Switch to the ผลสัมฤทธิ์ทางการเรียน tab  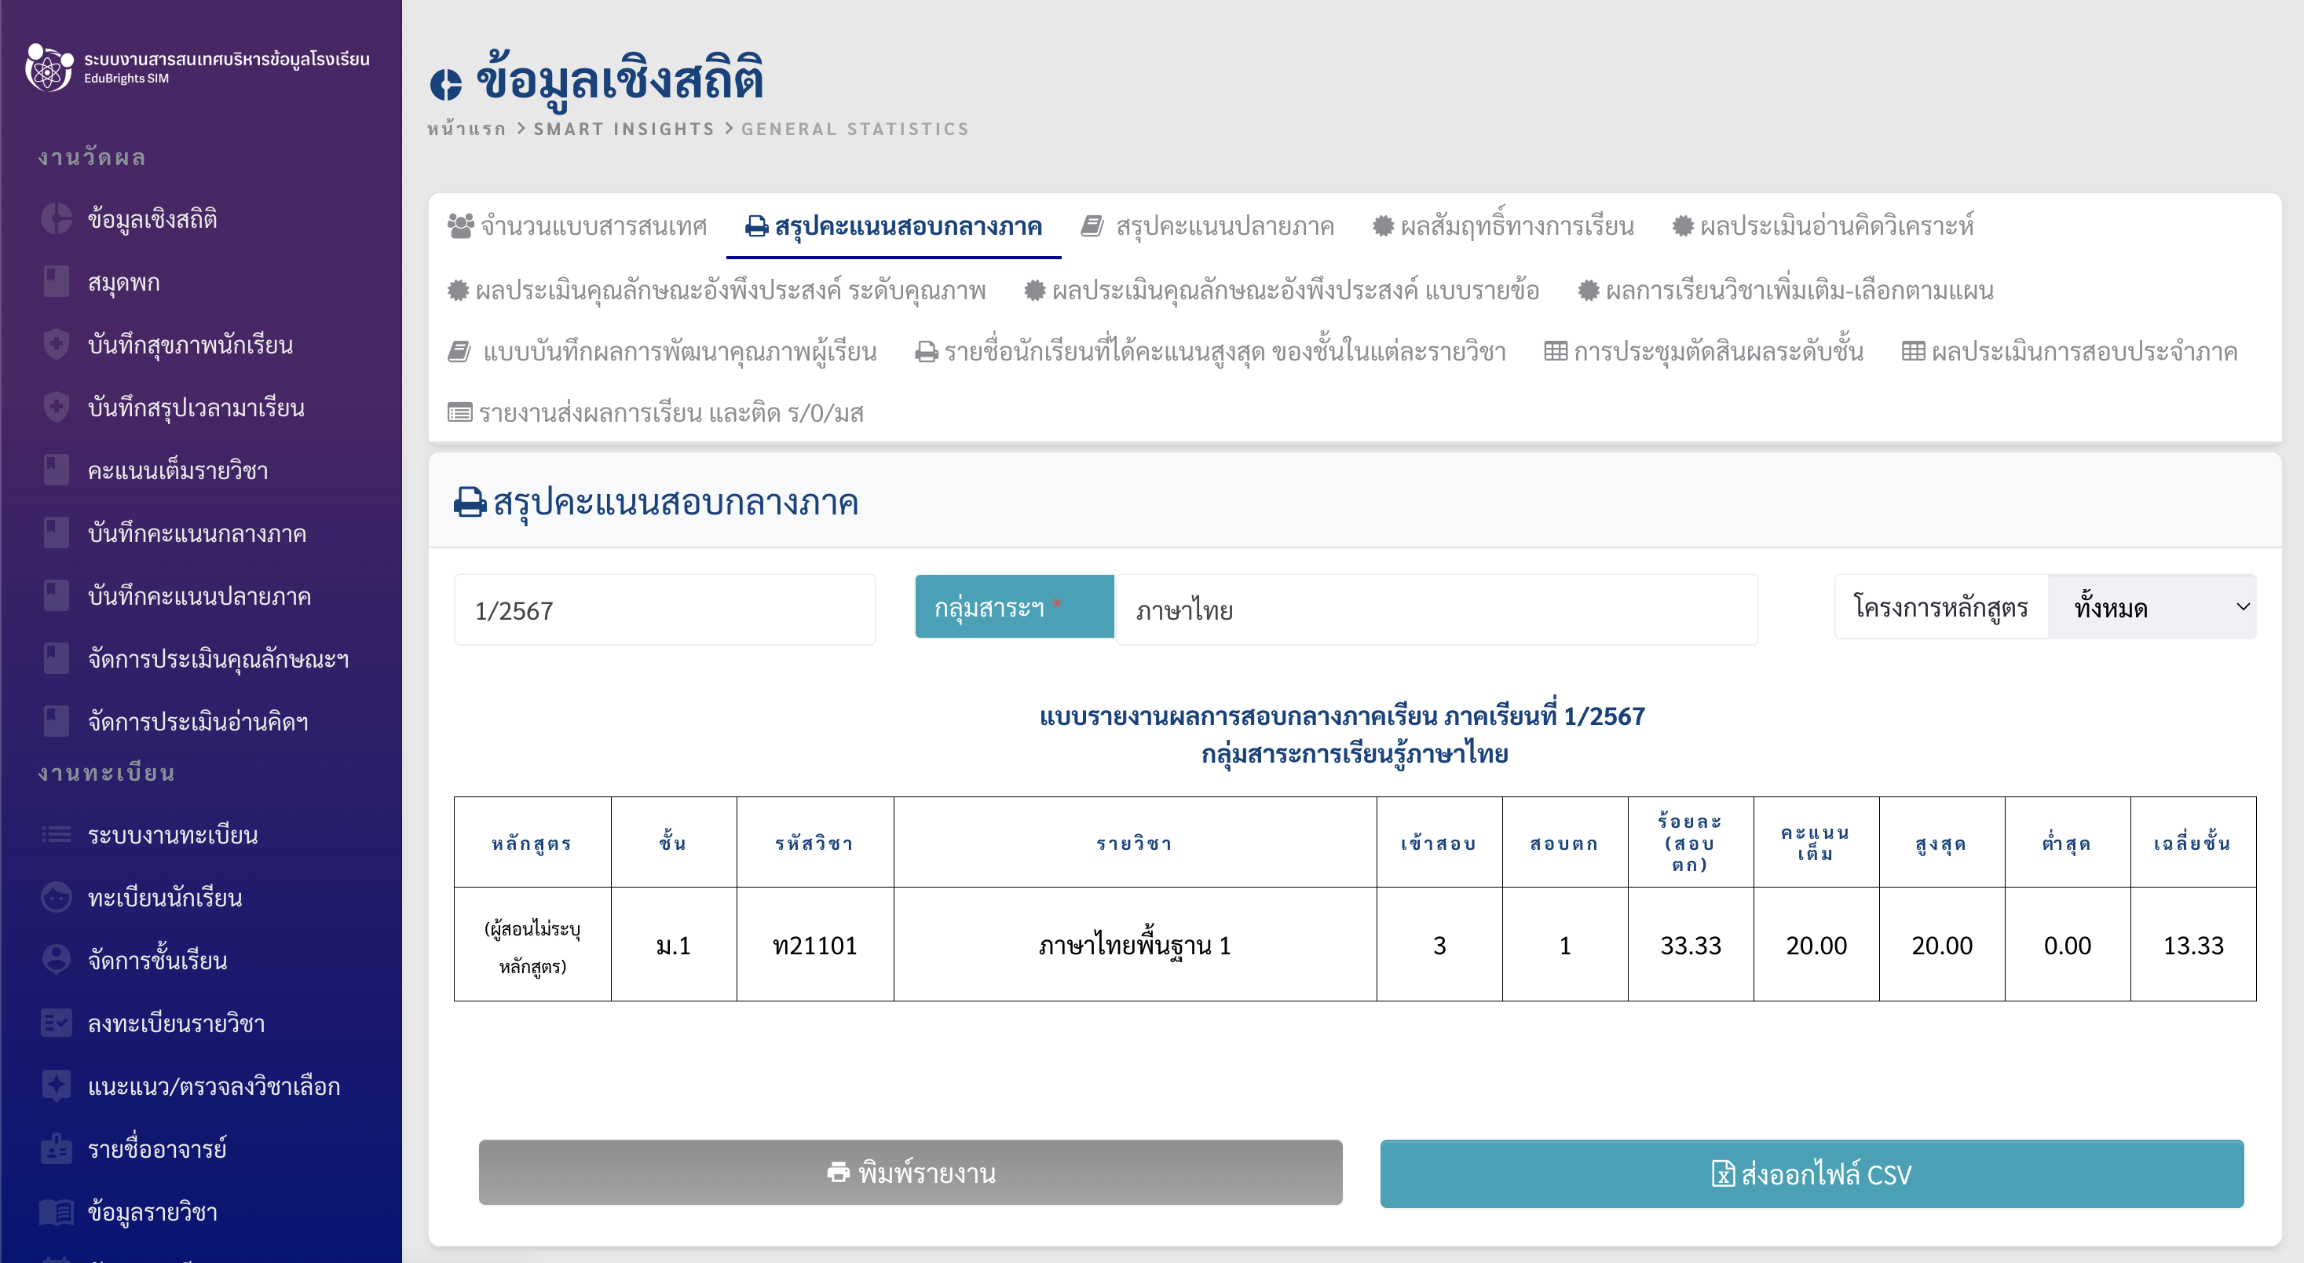[x=1504, y=226]
